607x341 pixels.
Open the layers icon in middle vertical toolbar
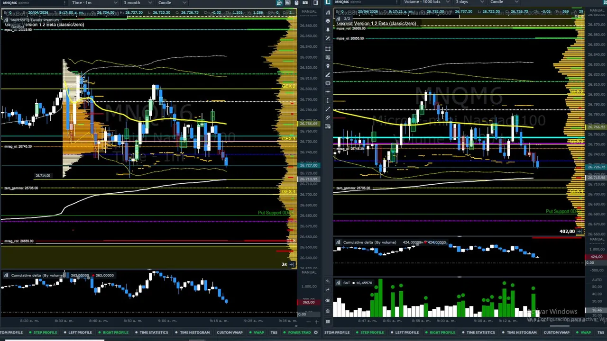[328, 21]
